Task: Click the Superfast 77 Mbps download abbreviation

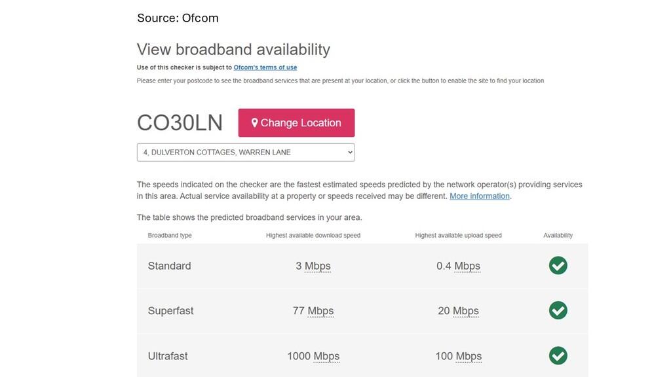Action: pos(320,311)
